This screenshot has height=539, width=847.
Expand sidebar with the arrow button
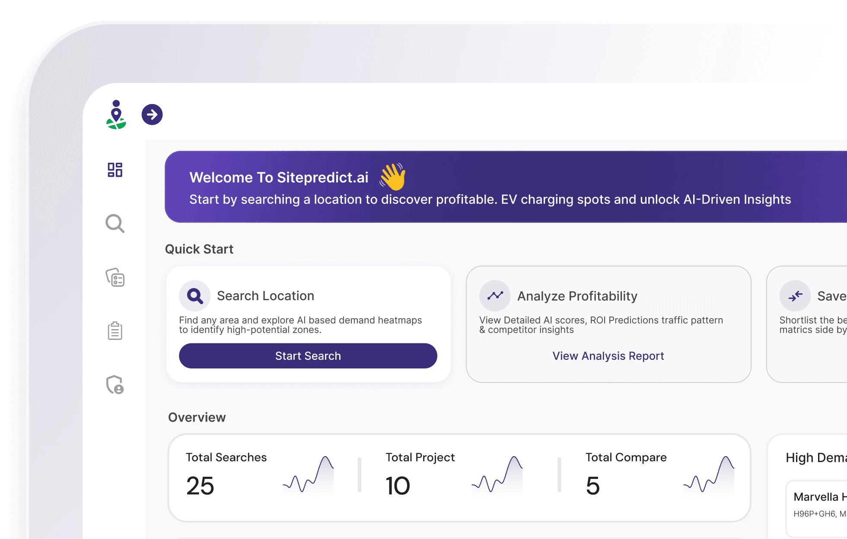[x=152, y=114]
